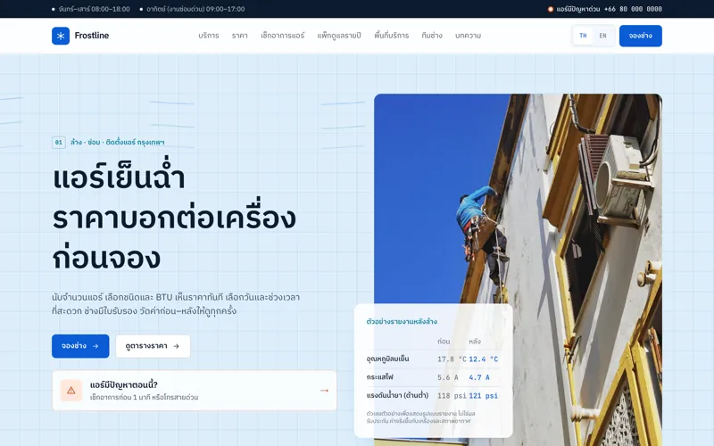Image resolution: width=714 pixels, height=446 pixels.
Task: Select พื้นที่บริการ in the nav bar
Action: [391, 36]
